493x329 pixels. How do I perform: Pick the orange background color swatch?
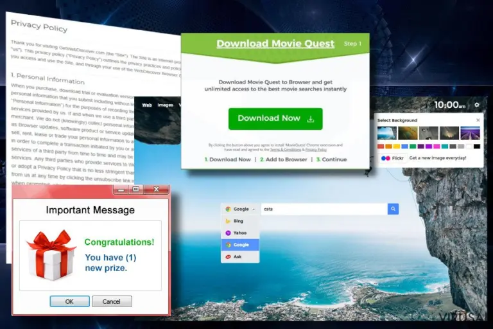(388, 147)
